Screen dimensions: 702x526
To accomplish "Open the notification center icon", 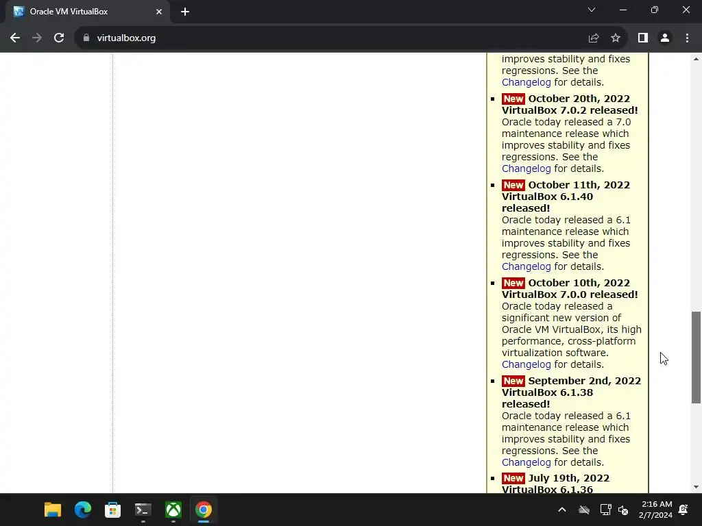I will pos(683,510).
